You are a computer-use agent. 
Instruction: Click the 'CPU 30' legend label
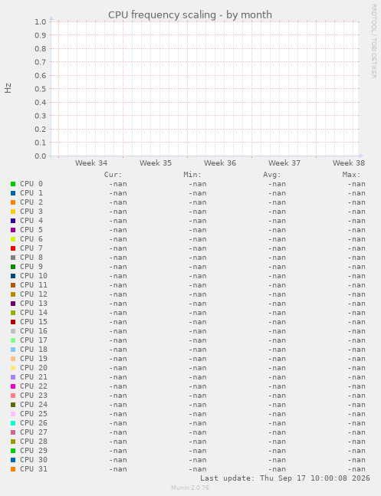[x=34, y=460]
